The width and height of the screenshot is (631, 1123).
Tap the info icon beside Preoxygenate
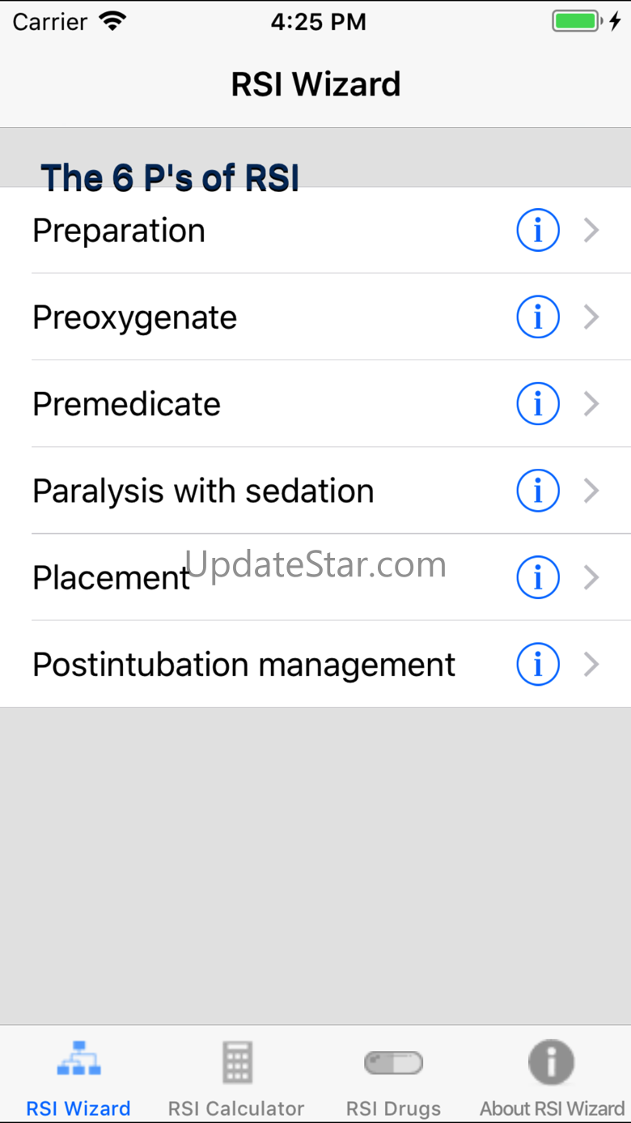(538, 317)
